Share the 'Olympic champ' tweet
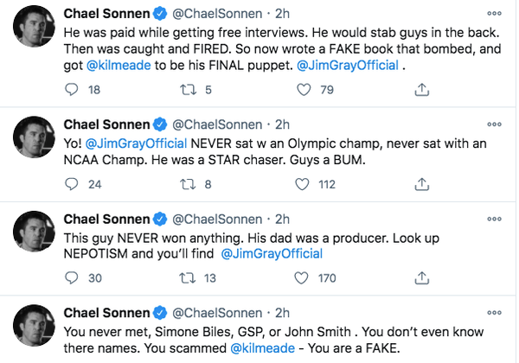This screenshot has width=519, height=363. 421,184
